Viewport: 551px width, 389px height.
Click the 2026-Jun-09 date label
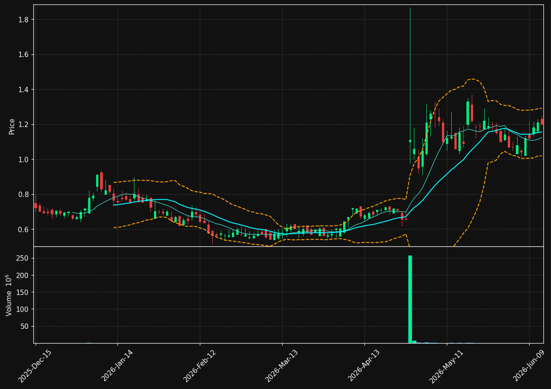[529, 366]
